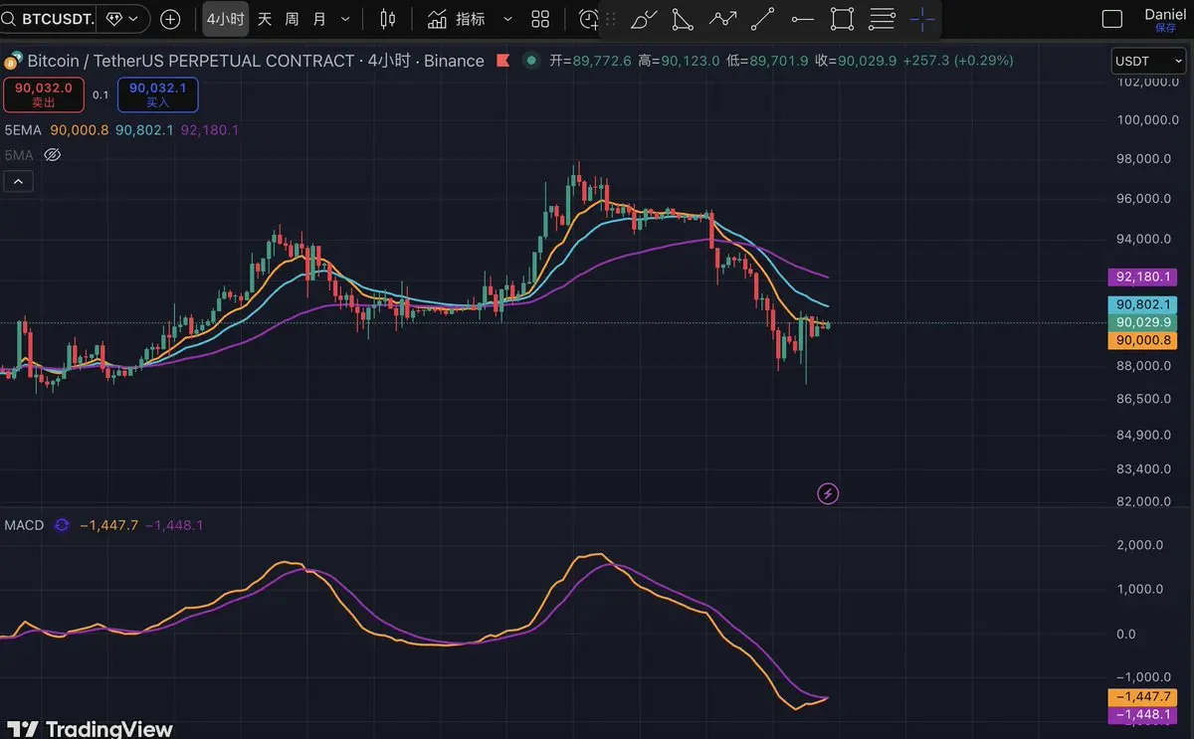The width and height of the screenshot is (1194, 739).
Task: Switch to the 月 monthly timeframe
Action: tap(318, 19)
